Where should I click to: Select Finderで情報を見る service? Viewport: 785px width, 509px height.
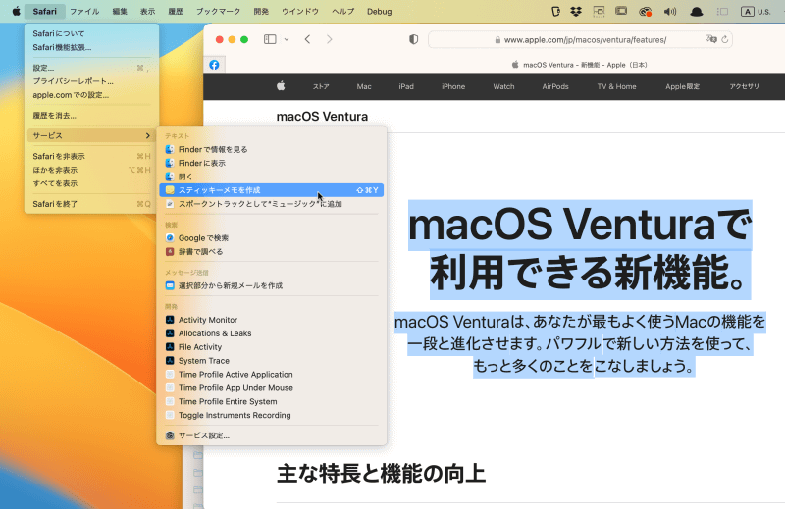272,149
